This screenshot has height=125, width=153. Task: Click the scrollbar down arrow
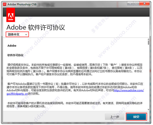148,110
